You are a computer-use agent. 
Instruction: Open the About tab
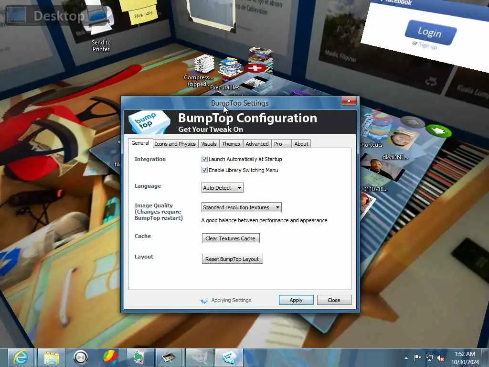click(301, 144)
